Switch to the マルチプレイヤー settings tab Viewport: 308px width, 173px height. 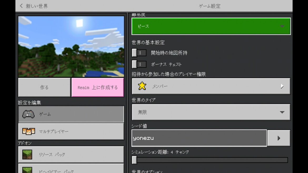[x=71, y=131]
